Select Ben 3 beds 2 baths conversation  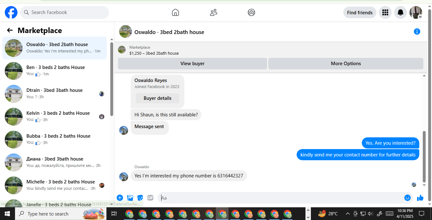tap(54, 71)
